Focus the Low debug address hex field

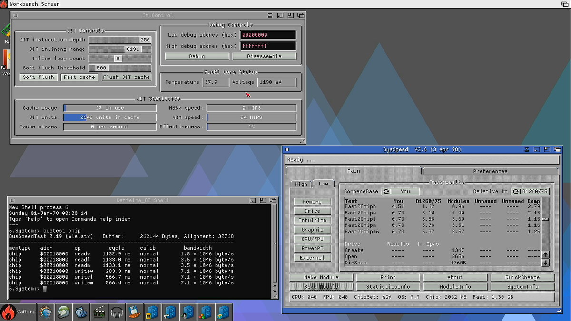click(268, 35)
